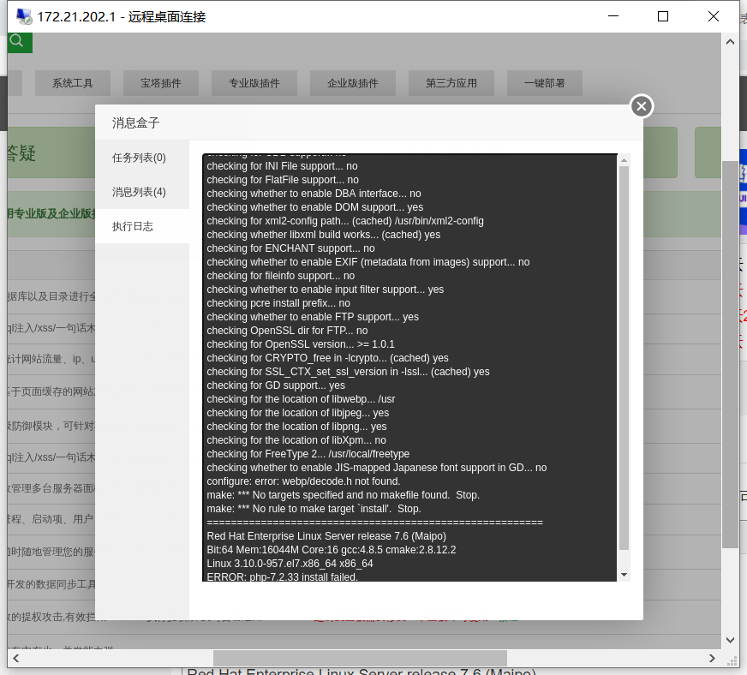Click the remote window vertical scrollbar thumb
This screenshot has width=747, height=675.
click(730, 355)
